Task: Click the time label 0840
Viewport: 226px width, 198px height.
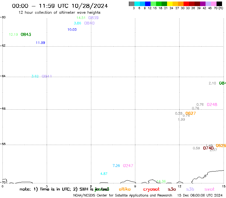Action: (x=89, y=23)
